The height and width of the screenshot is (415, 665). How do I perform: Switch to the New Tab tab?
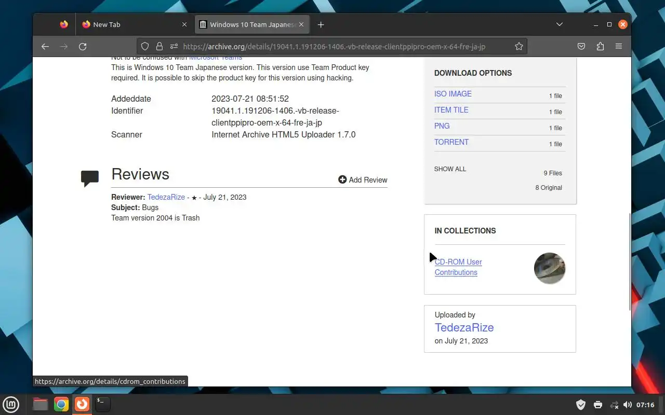click(x=135, y=24)
